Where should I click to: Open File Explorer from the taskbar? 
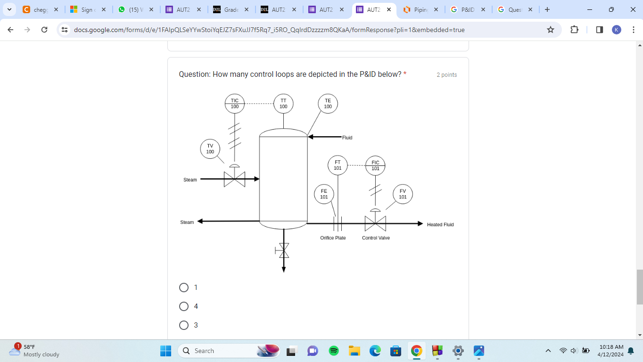coord(354,351)
